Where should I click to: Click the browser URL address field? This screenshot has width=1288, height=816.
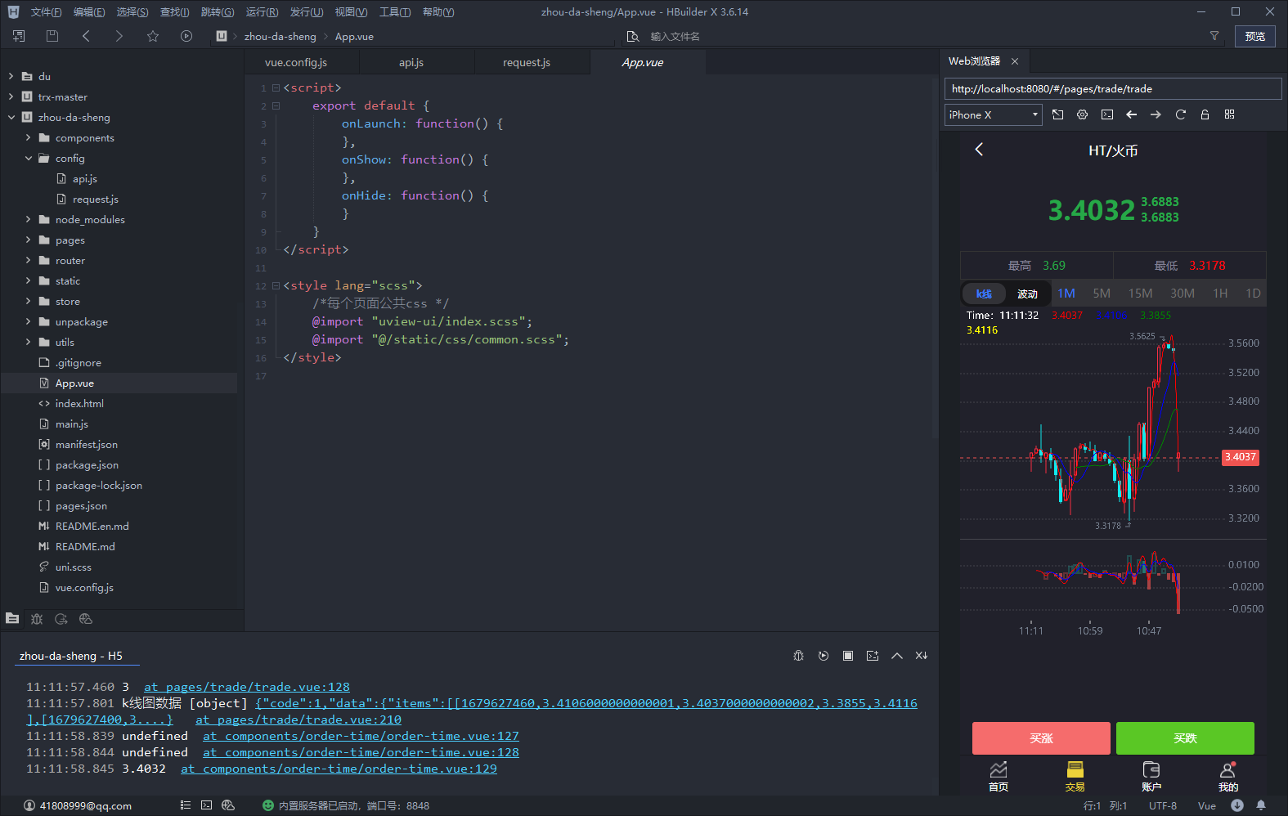coord(1113,89)
